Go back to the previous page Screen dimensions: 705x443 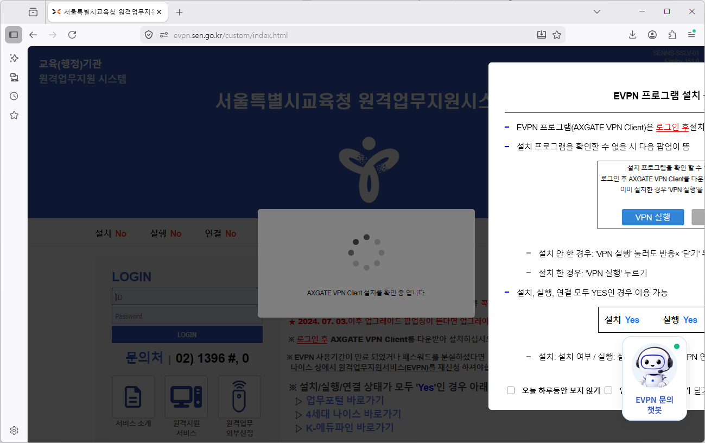[33, 35]
